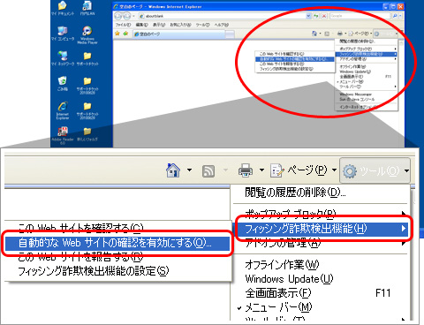Click the Google search box in Internet Explorer
This screenshot has width=424, height=325.
[360, 16]
